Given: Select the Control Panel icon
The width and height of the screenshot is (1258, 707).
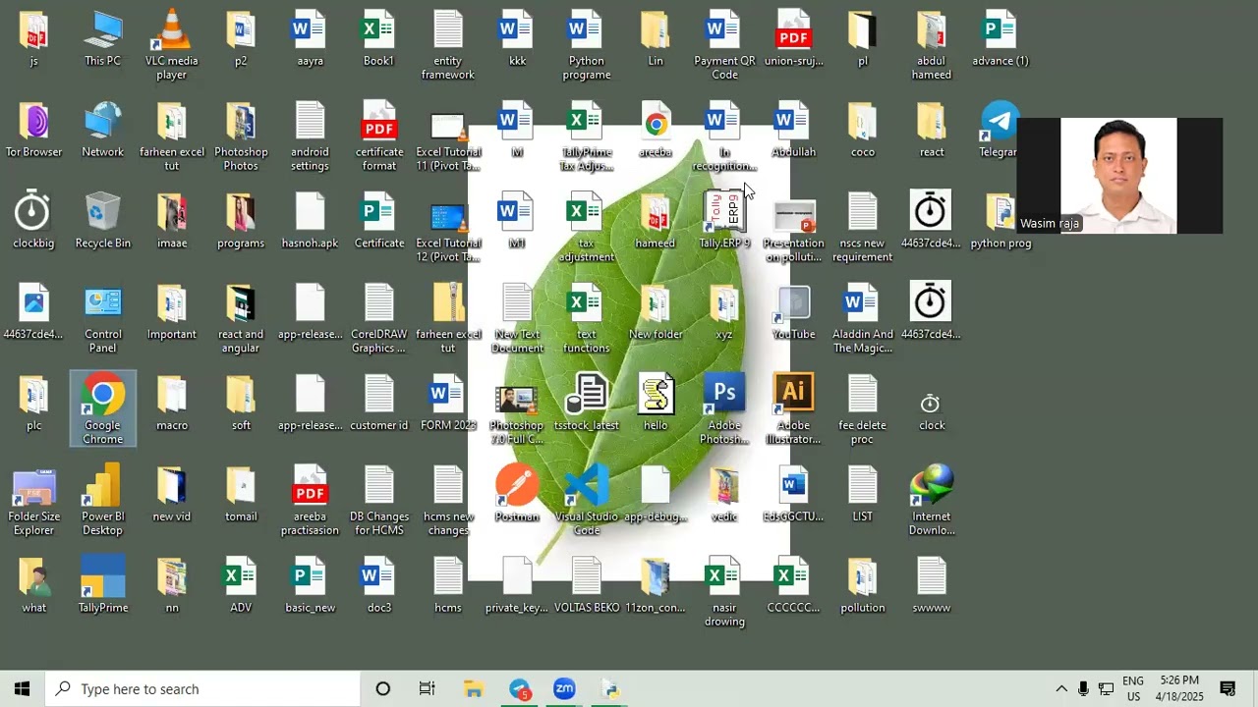Looking at the screenshot, I should [x=103, y=319].
